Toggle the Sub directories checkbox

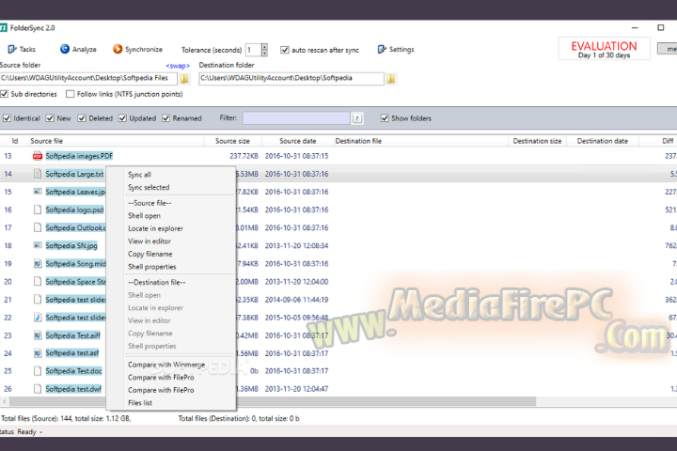[x=5, y=94]
